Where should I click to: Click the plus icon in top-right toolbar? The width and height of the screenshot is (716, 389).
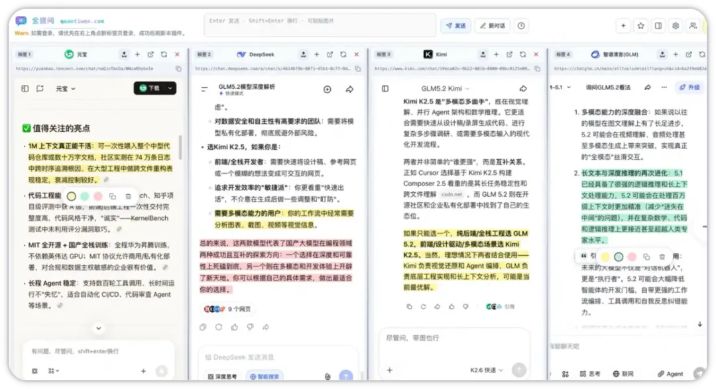point(623,26)
